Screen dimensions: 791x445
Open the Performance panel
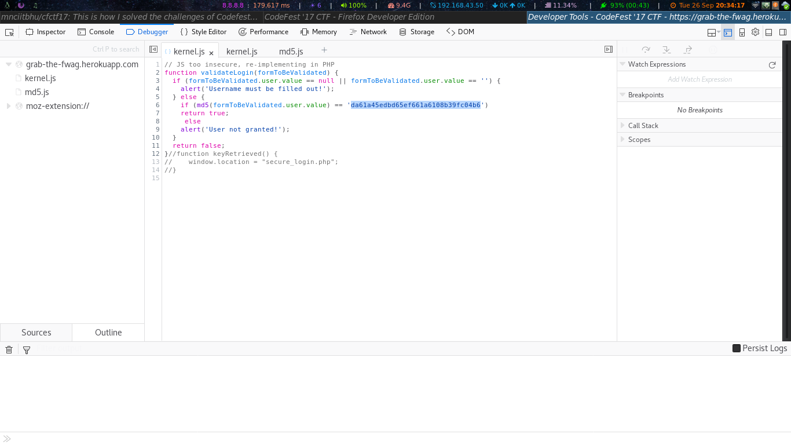click(x=263, y=32)
